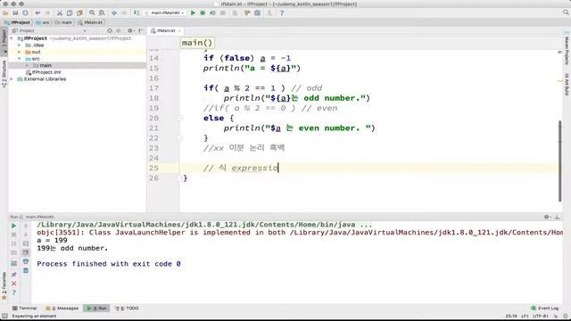
Task: Click the Undo arrow in toolbar
Action: [37, 12]
